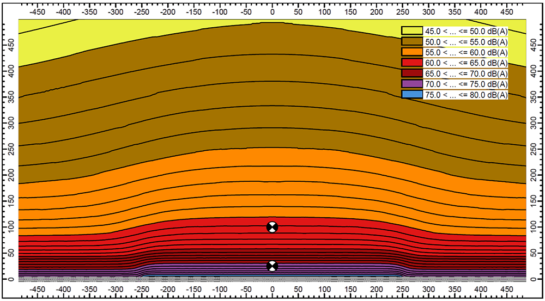Click the '45.0 < ... <= 50.0 dB(A)' legend text

(466, 30)
